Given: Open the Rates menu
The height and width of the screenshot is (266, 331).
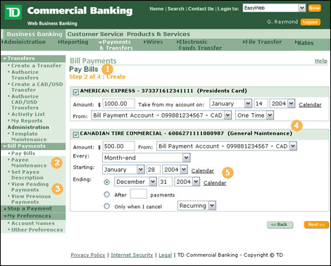Looking at the screenshot, I should (304, 43).
